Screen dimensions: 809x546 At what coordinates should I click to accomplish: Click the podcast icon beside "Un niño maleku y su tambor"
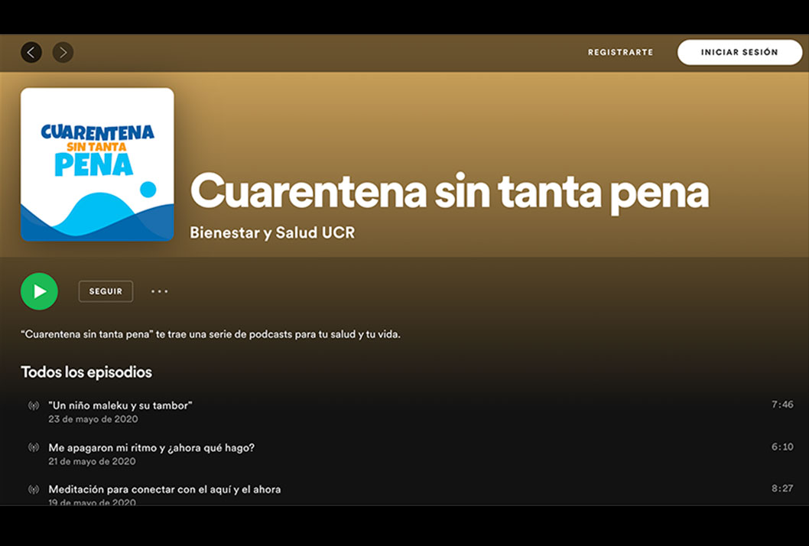(34, 405)
